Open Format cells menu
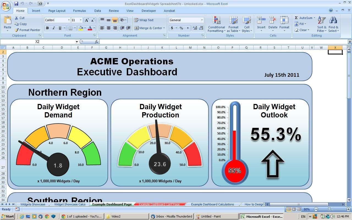The height and width of the screenshot is (220, 352). point(284,24)
